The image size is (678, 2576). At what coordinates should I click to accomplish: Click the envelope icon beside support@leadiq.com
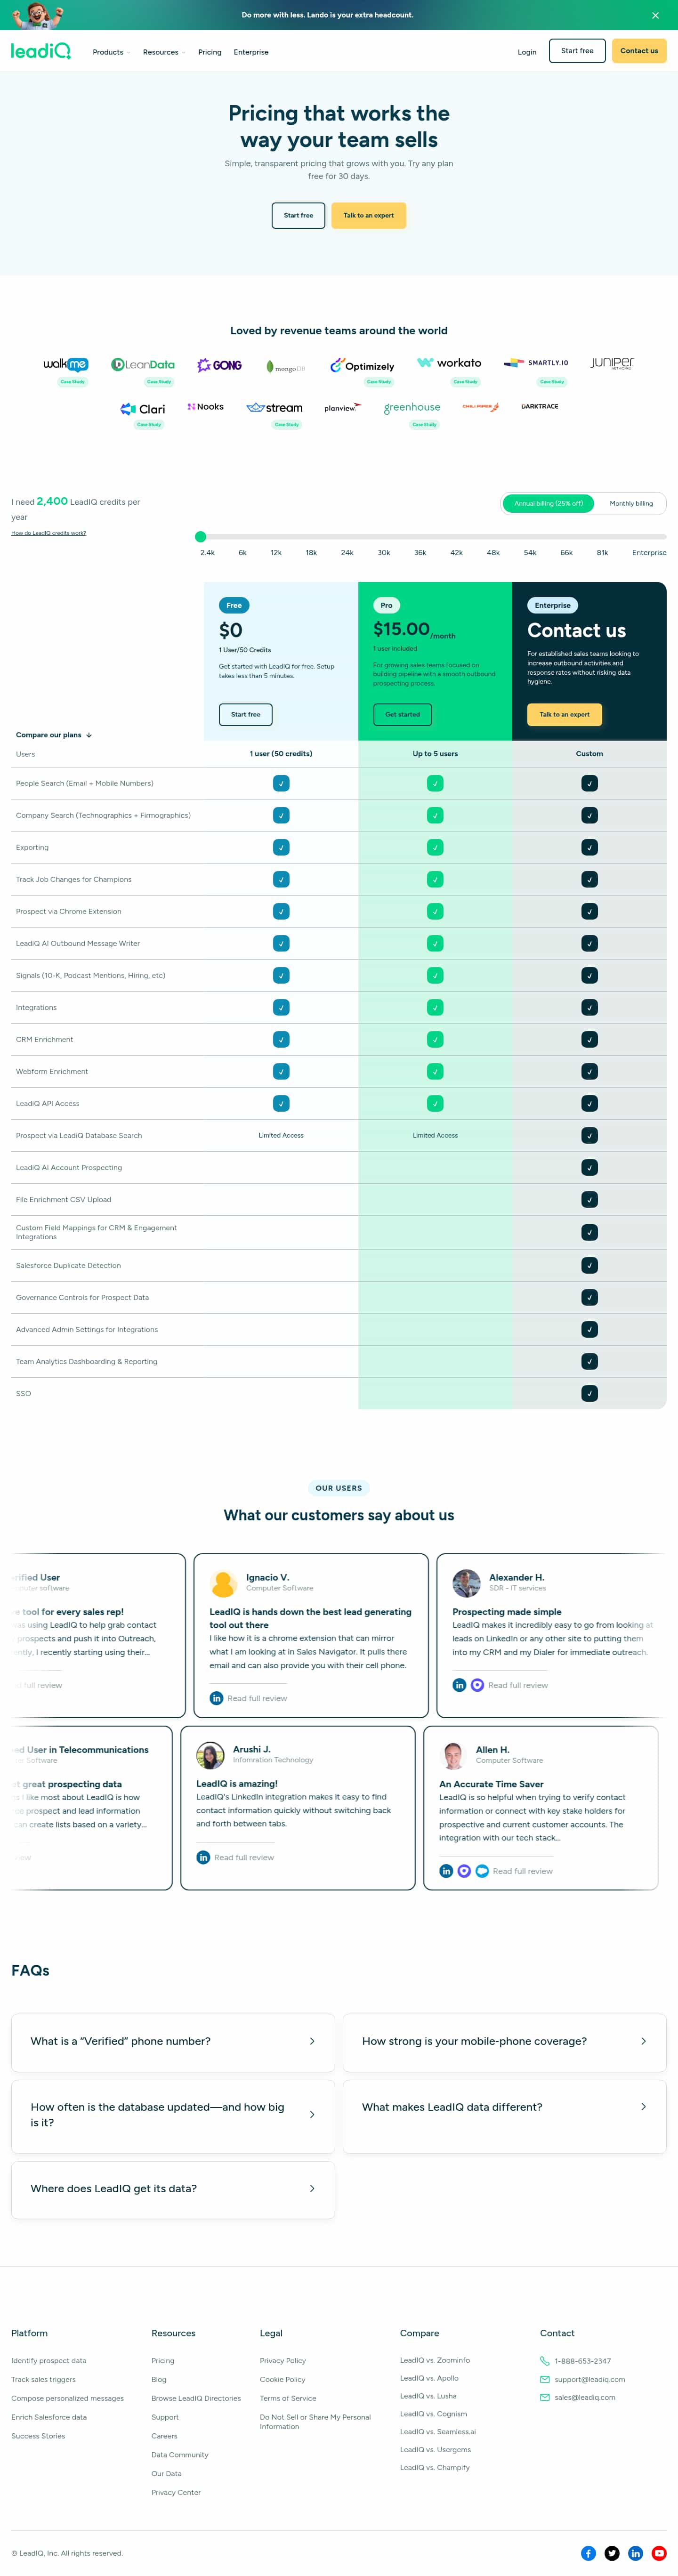pos(544,2379)
